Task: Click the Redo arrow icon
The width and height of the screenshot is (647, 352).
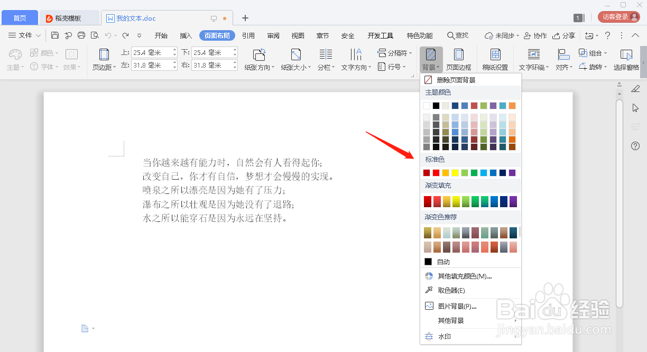Action: (x=125, y=35)
